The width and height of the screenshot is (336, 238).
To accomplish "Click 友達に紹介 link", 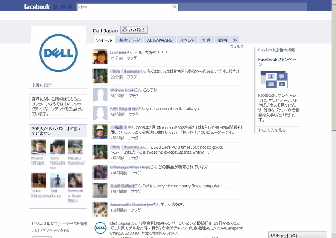I will [41, 85].
